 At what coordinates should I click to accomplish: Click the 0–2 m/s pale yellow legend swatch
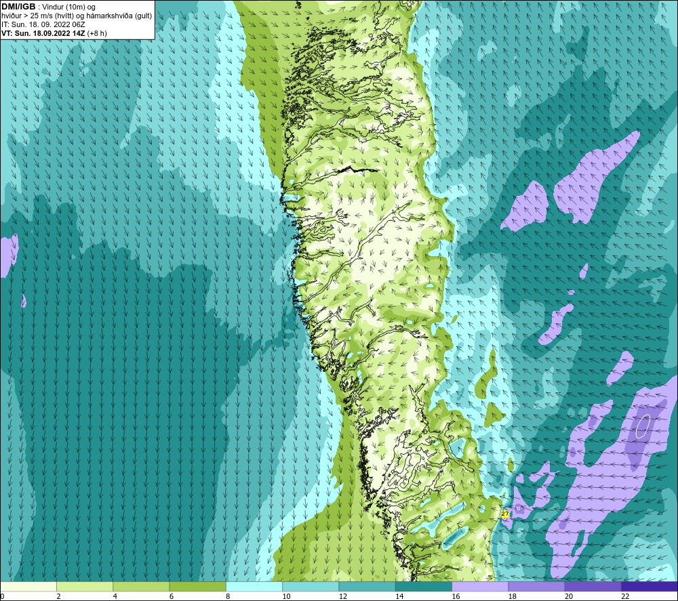(x=28, y=586)
